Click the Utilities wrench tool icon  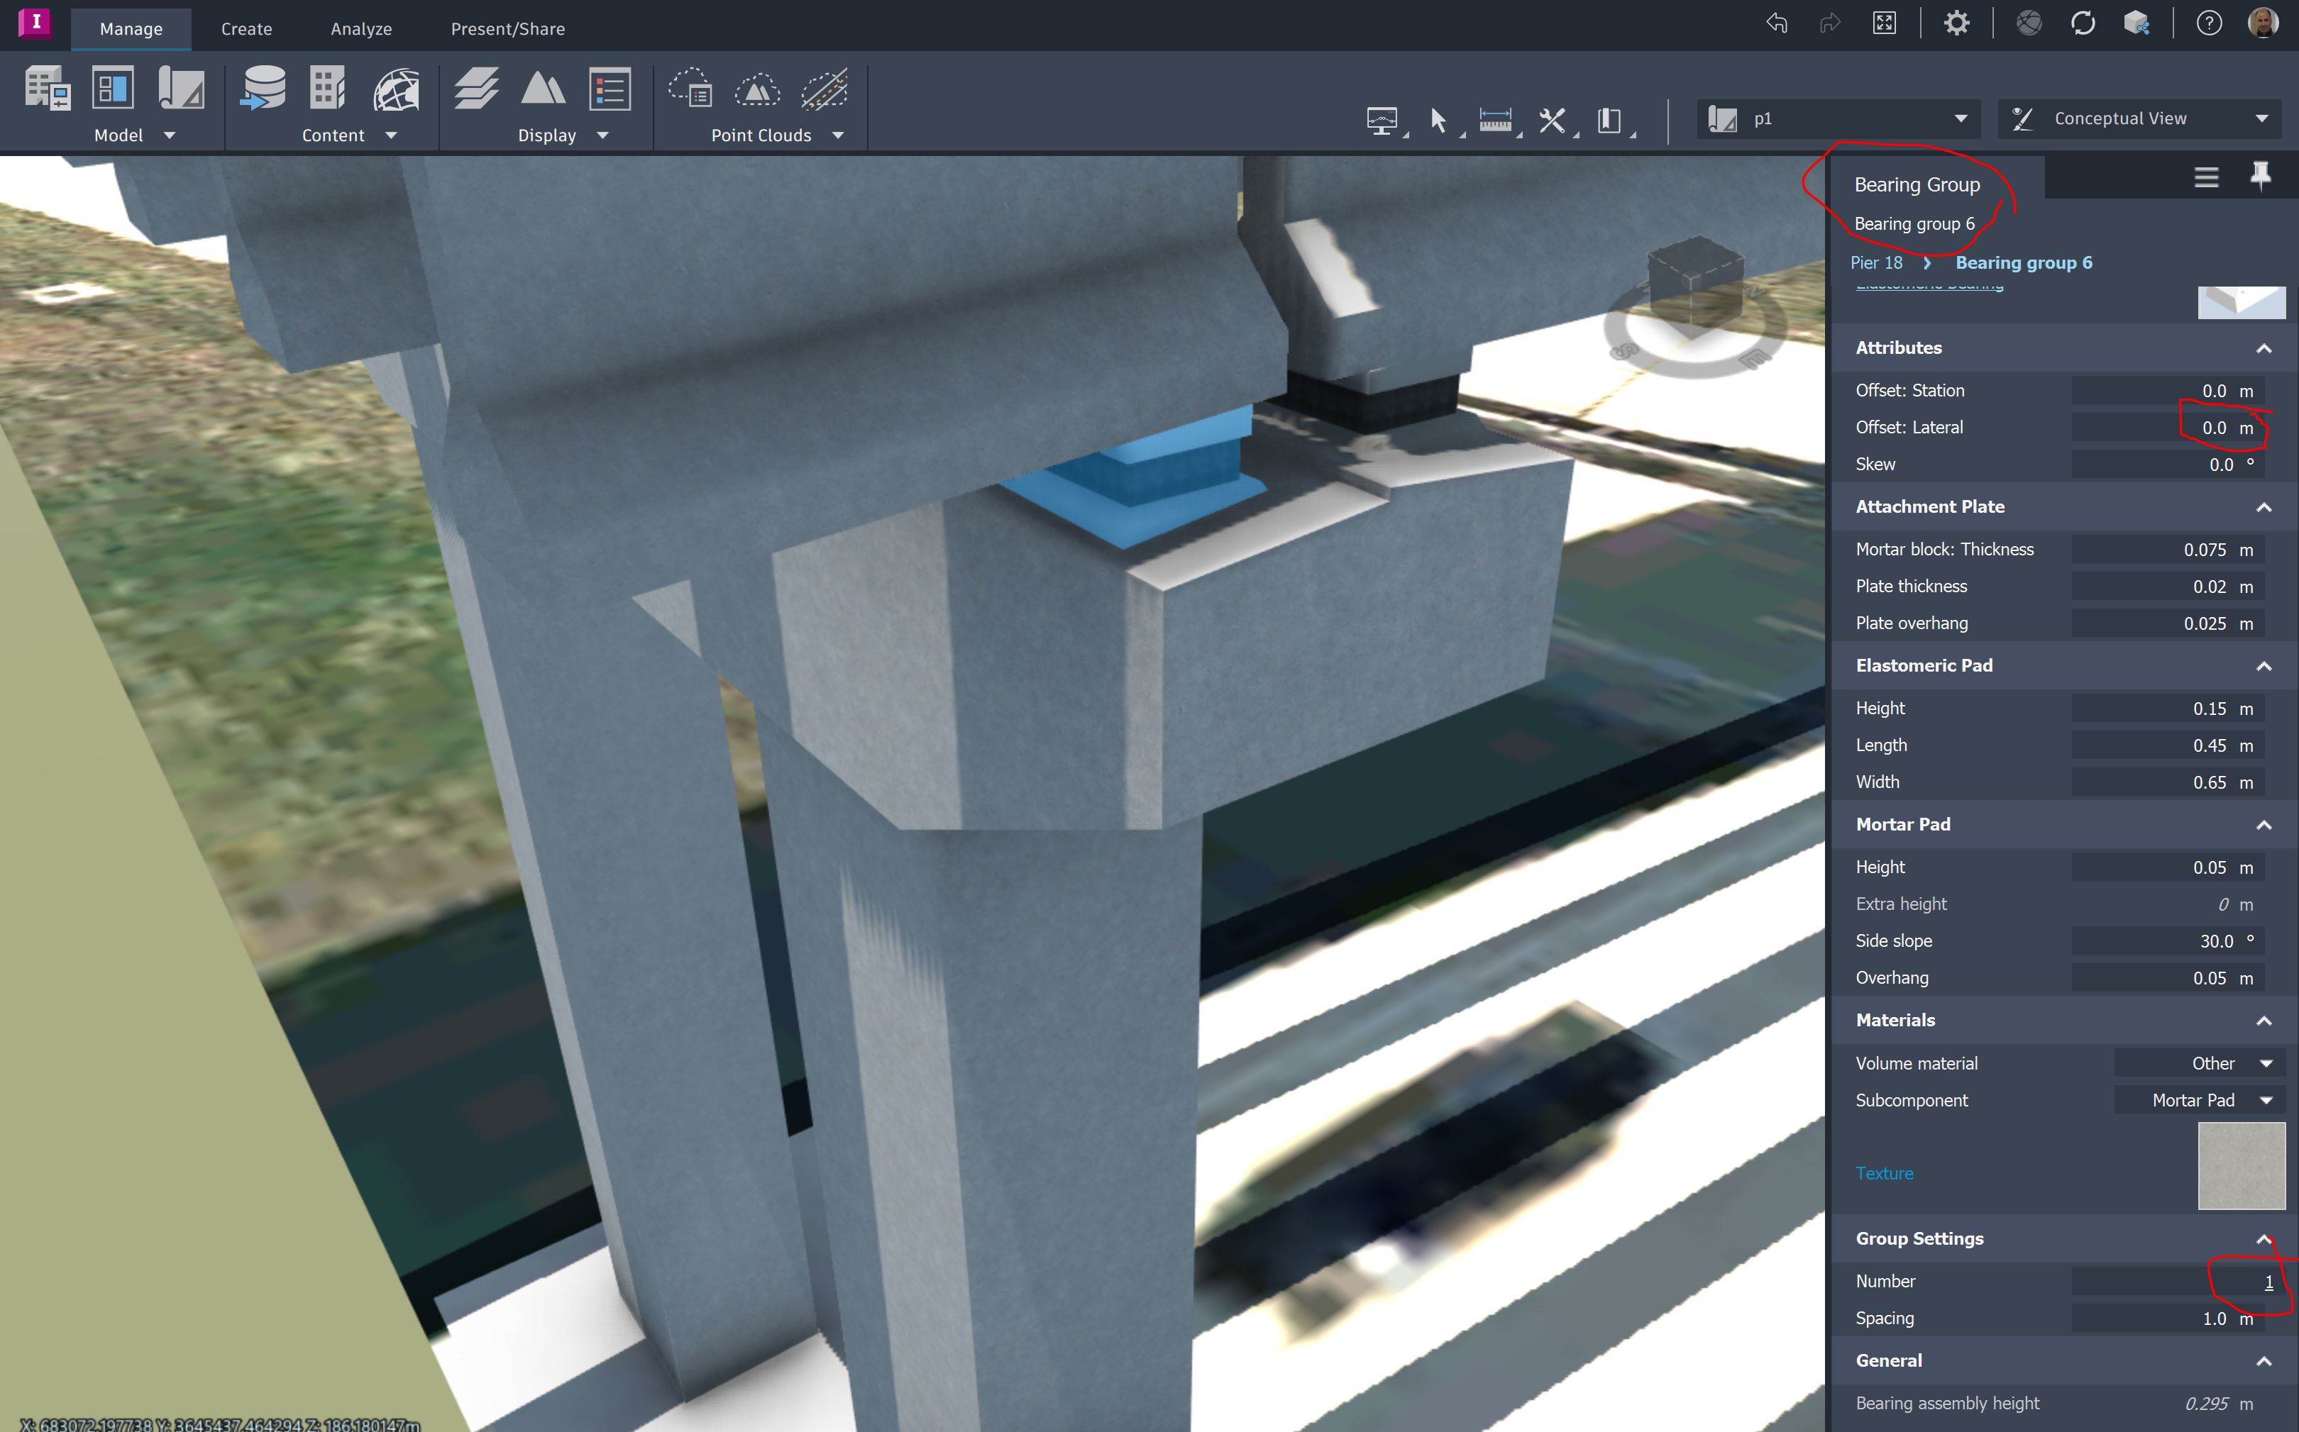1552,121
